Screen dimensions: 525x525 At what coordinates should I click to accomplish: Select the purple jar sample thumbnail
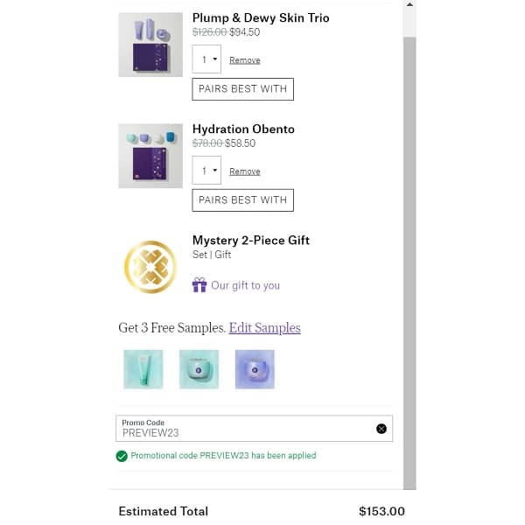[x=255, y=369]
